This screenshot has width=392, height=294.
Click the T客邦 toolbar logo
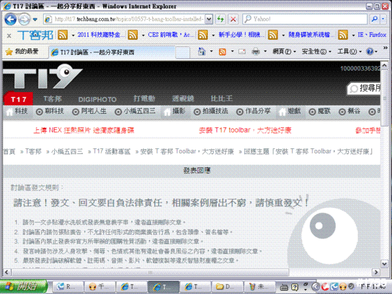[x=35, y=35]
